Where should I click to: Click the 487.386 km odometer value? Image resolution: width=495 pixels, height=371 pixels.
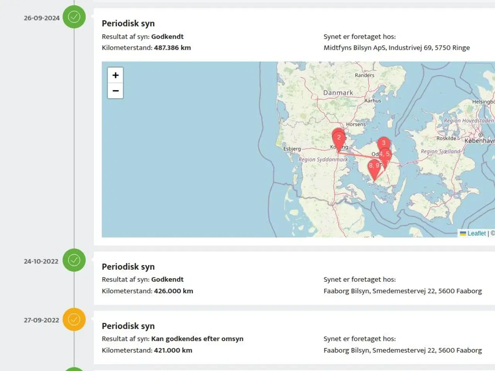(x=172, y=48)
